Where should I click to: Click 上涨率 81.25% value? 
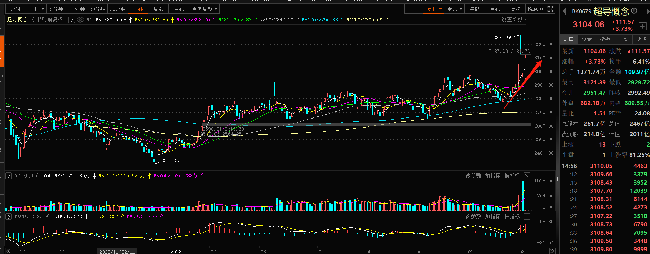[639, 155]
